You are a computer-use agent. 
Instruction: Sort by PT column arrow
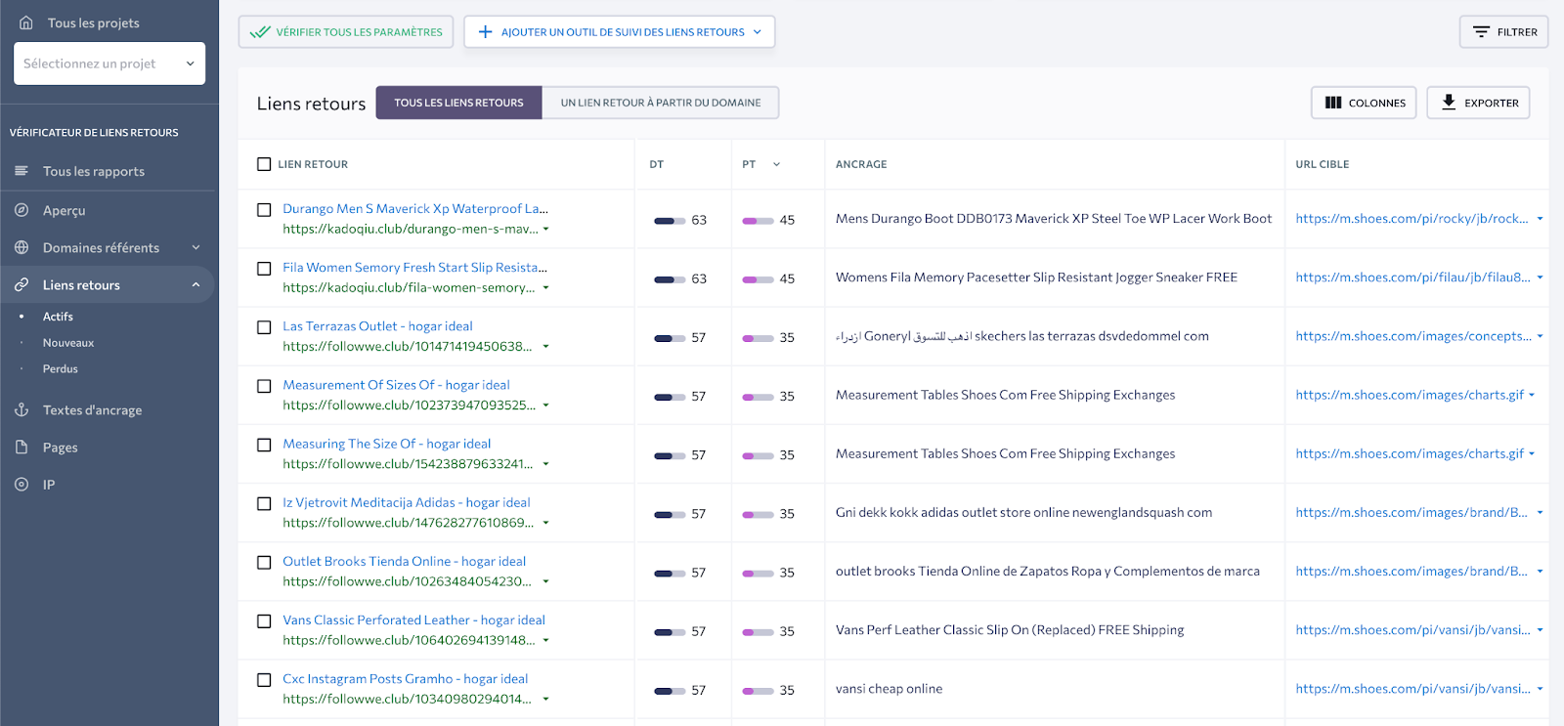[777, 164]
